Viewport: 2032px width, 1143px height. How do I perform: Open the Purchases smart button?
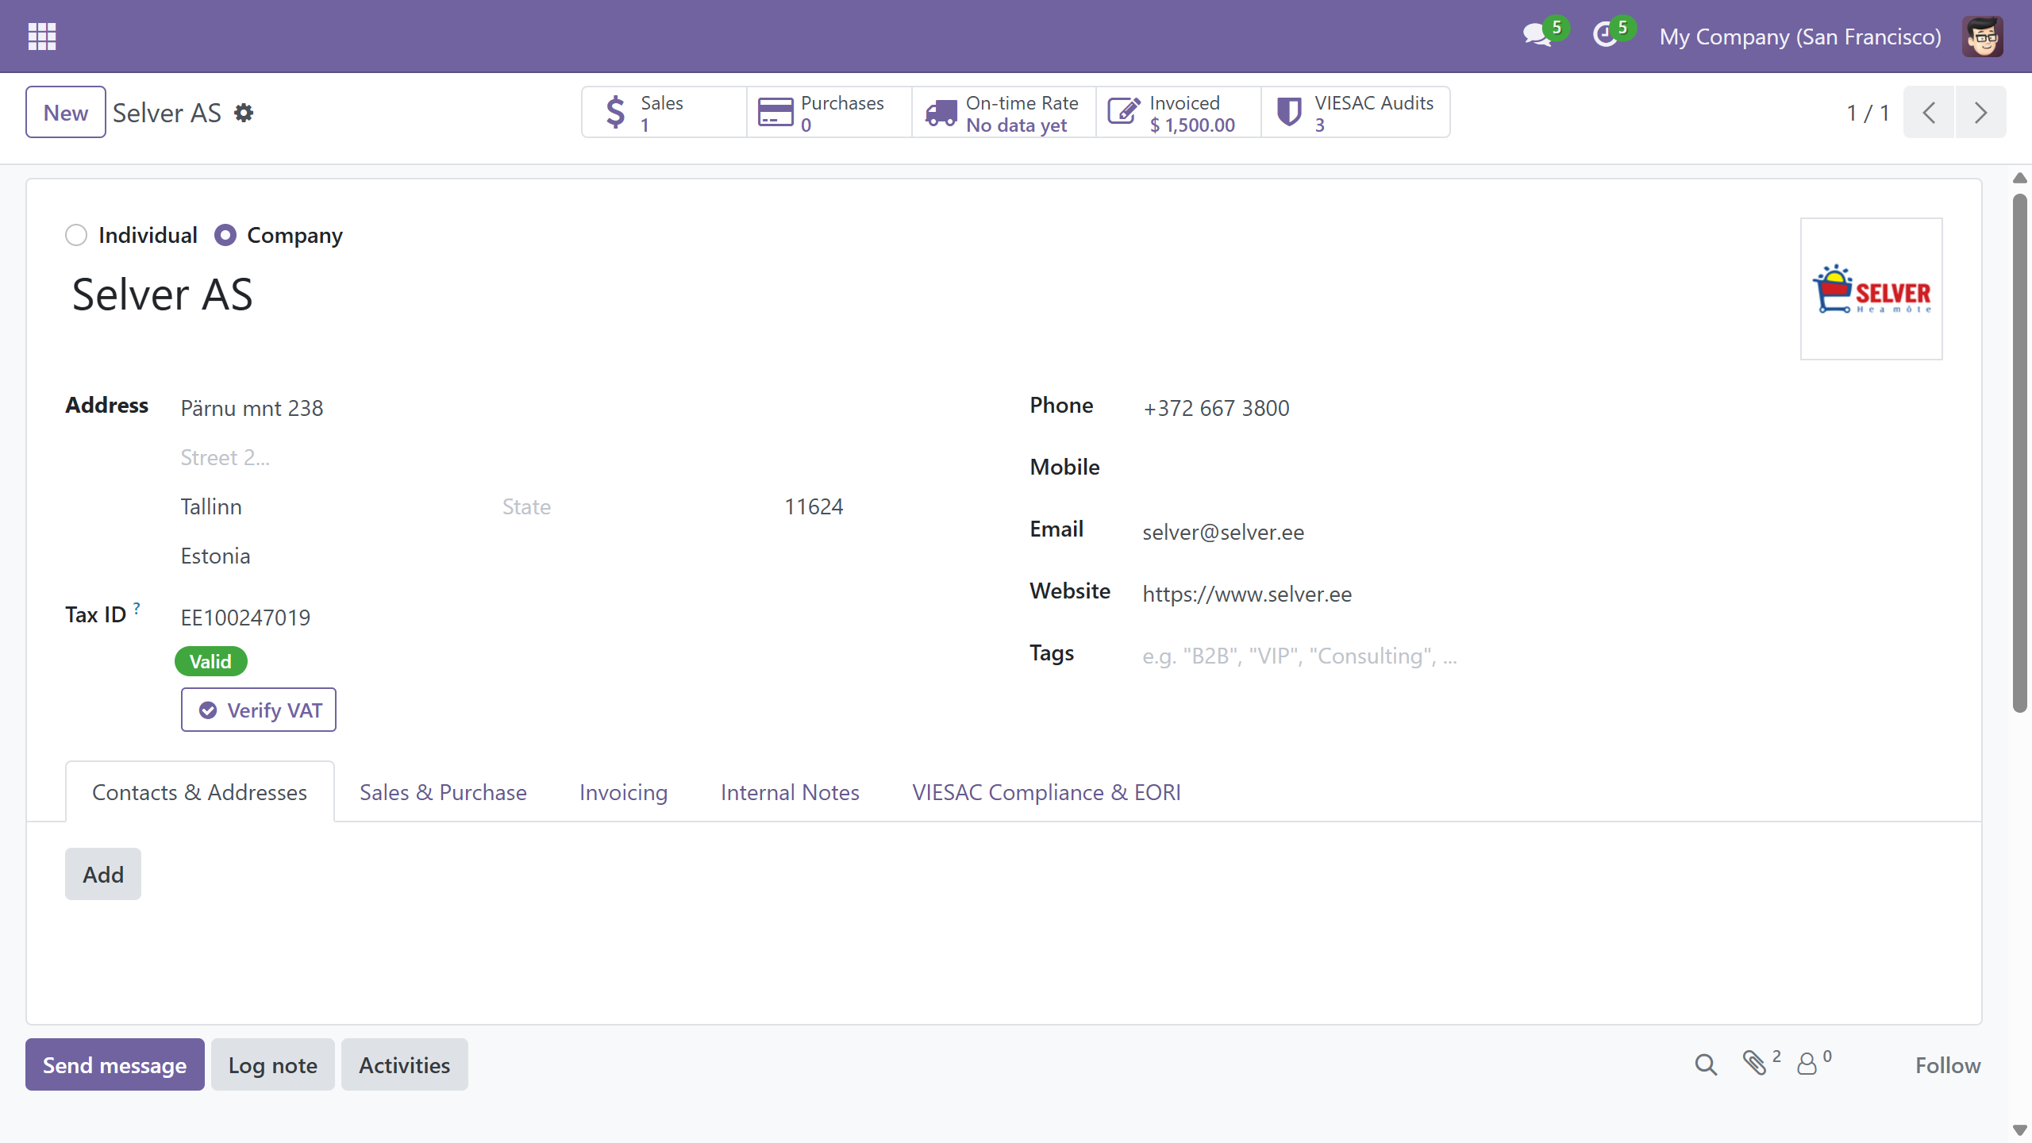[829, 113]
